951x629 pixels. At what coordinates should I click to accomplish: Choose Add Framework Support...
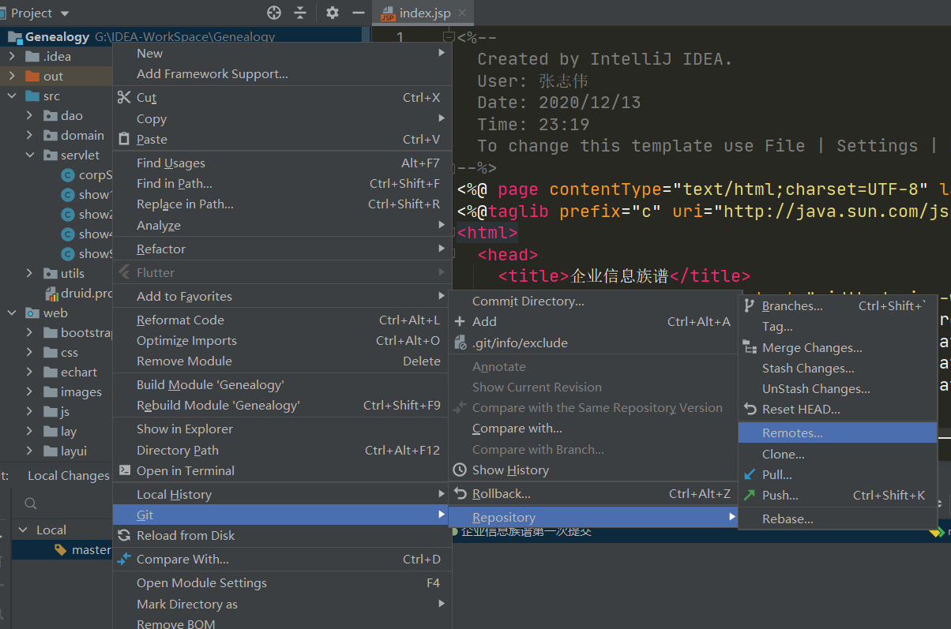click(282, 73)
